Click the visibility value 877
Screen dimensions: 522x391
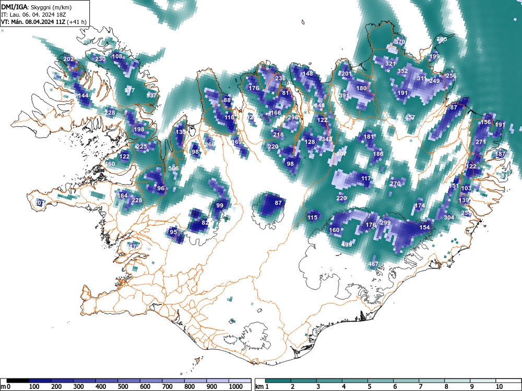(x=129, y=90)
